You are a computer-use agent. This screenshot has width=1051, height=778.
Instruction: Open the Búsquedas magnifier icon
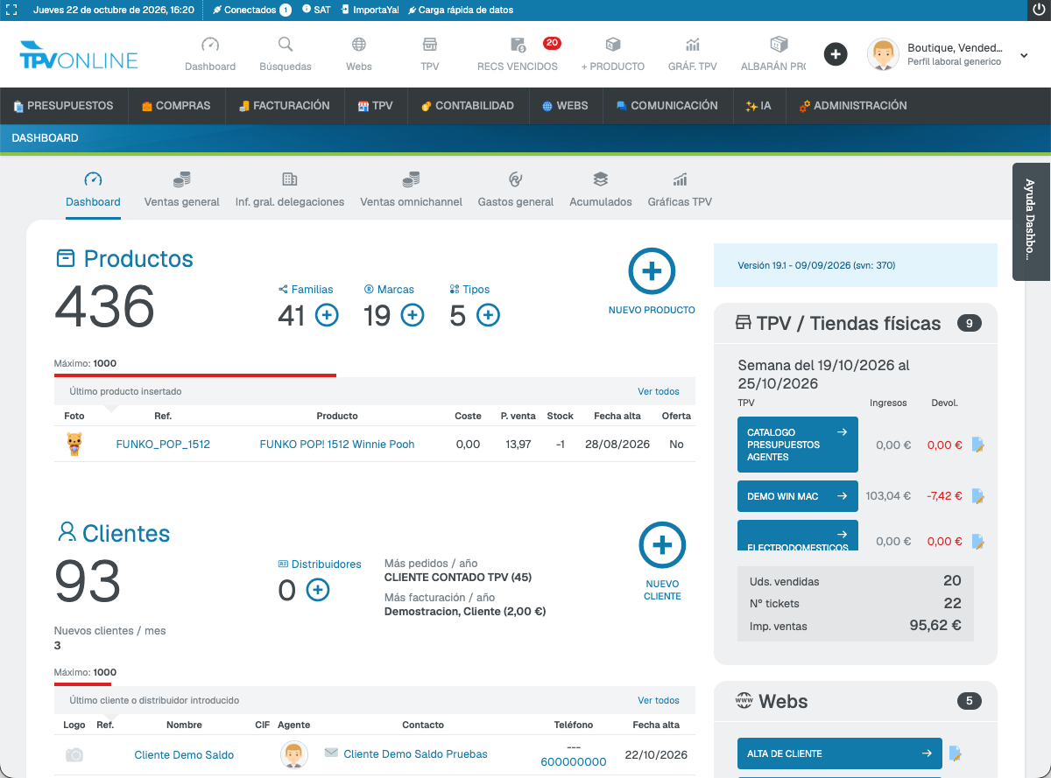286,45
